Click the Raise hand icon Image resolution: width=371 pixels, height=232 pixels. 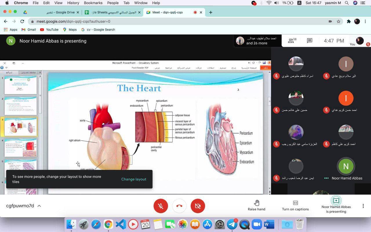257,203
